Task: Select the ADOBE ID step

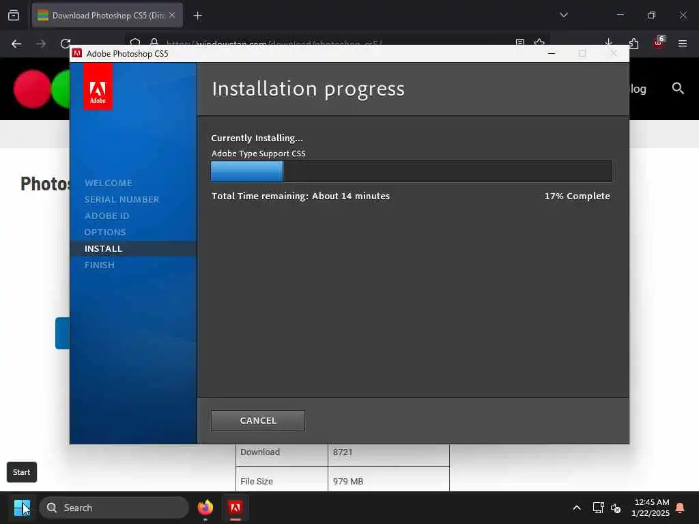Action: [107, 216]
